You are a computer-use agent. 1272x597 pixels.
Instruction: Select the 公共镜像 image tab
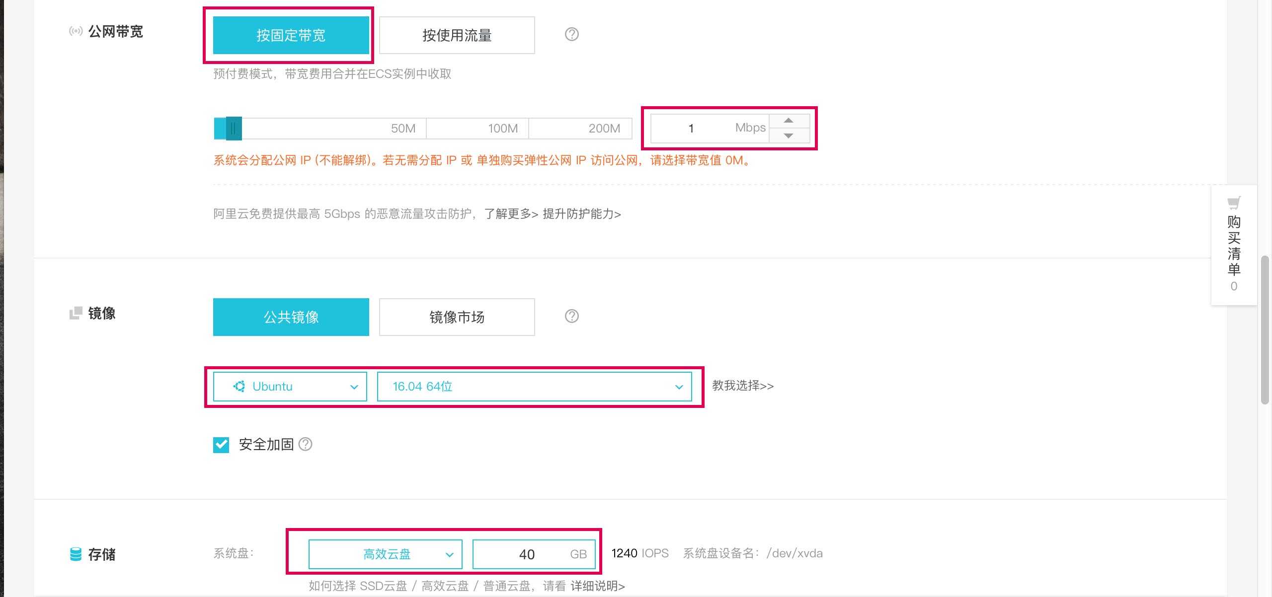pyautogui.click(x=291, y=317)
